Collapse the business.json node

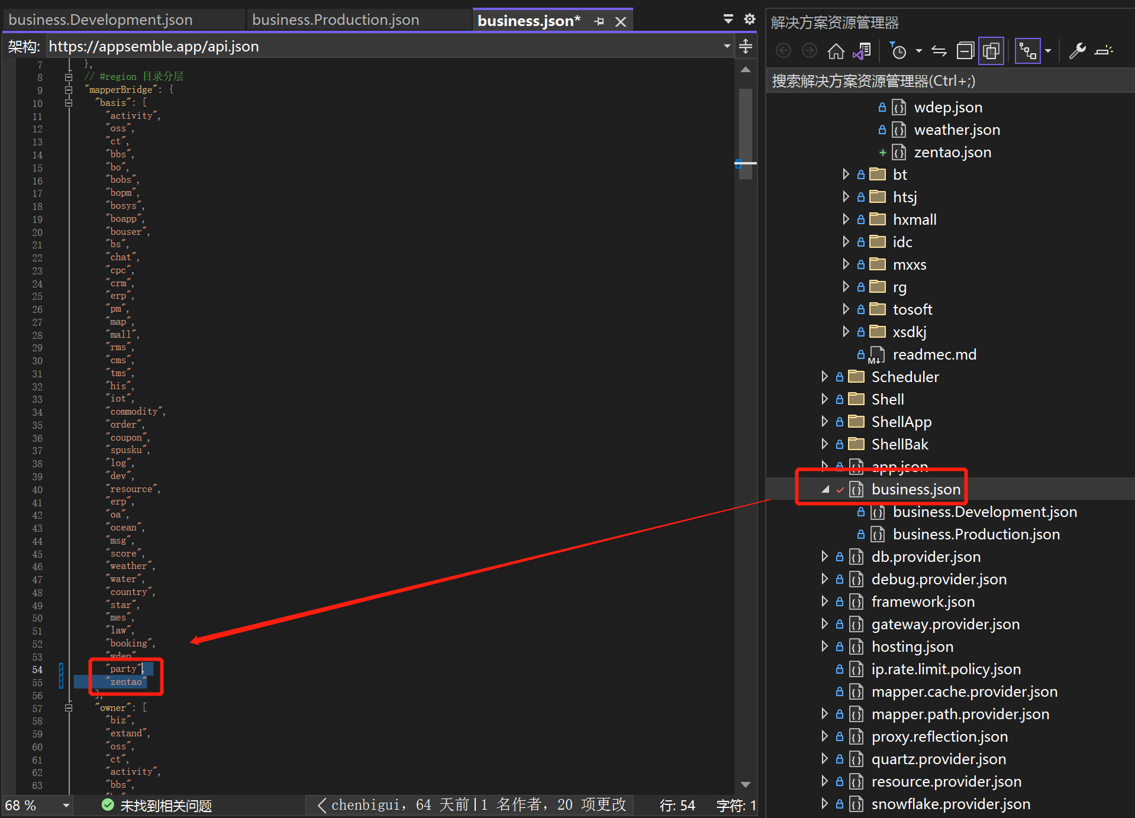click(x=825, y=489)
